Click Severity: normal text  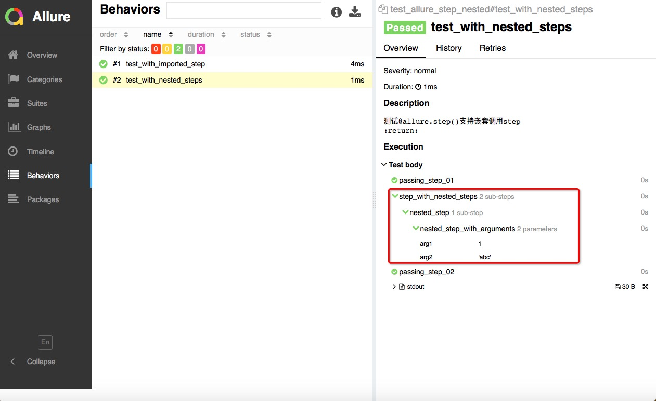(x=410, y=71)
